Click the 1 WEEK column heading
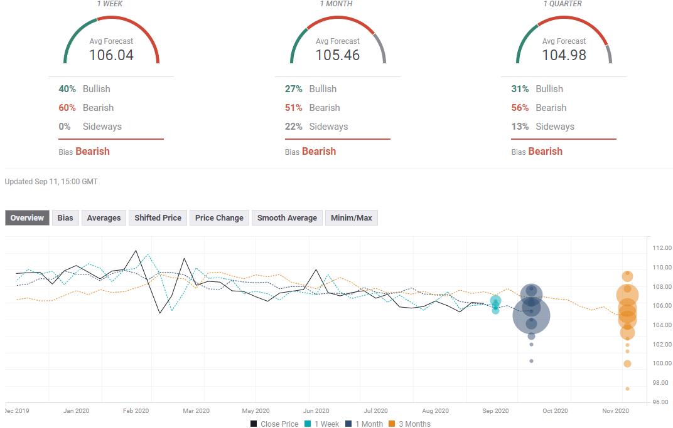 pos(110,3)
